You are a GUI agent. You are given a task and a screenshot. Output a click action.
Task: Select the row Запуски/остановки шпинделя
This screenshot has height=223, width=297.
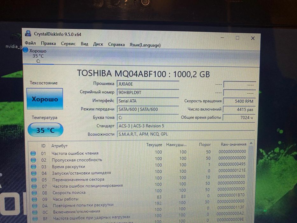point(139,172)
